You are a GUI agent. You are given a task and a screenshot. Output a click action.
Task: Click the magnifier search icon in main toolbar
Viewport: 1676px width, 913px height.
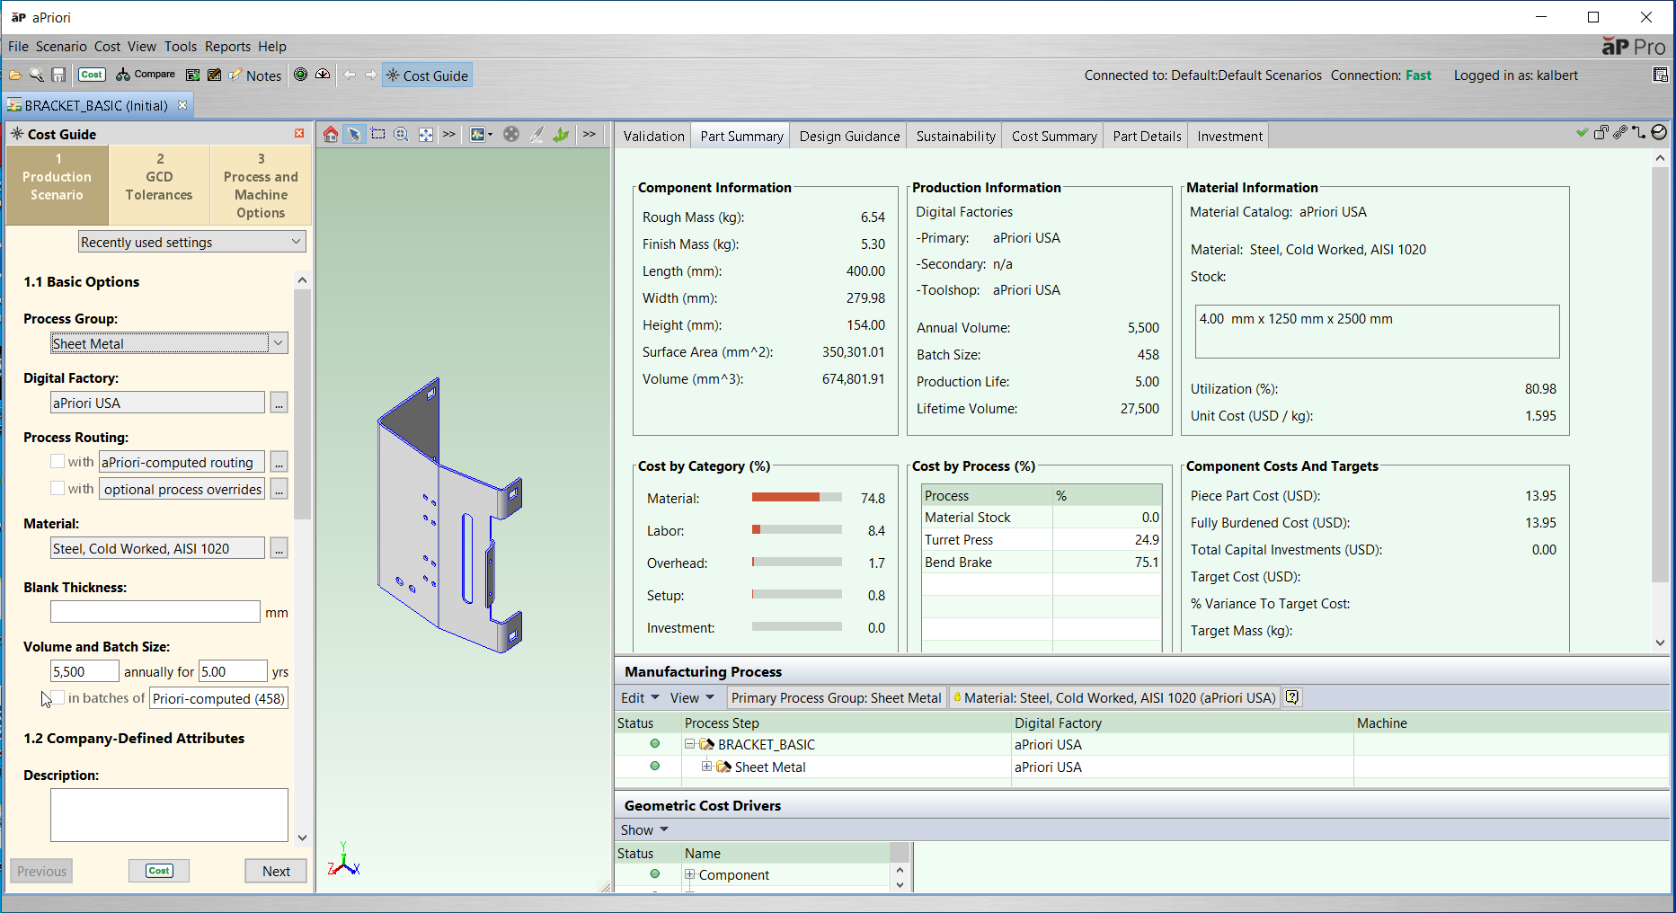pyautogui.click(x=37, y=75)
